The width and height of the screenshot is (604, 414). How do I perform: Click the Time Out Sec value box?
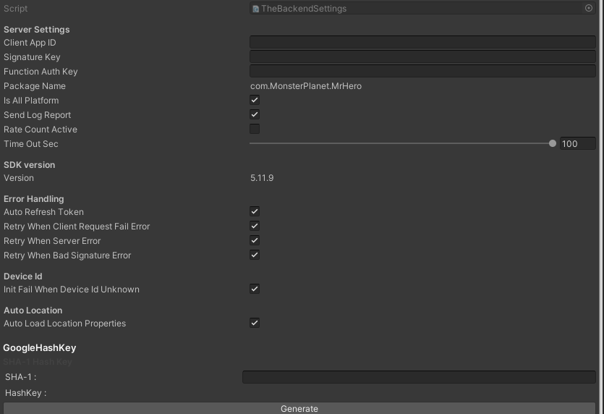coord(577,143)
